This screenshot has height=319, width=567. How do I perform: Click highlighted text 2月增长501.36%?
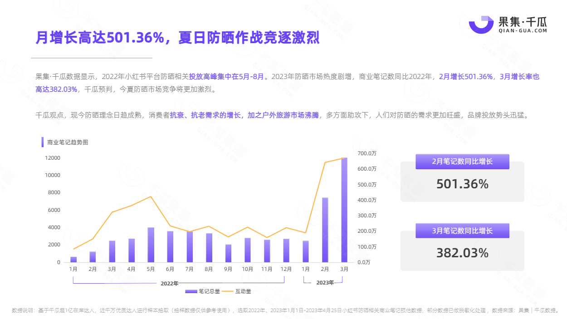pyautogui.click(x=466, y=77)
